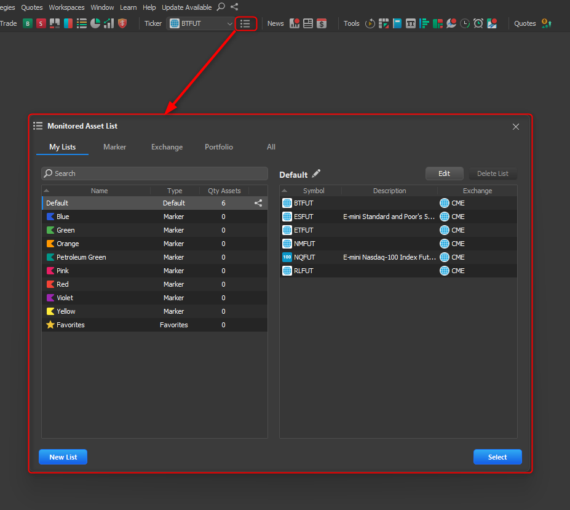Open the order book ladder icon
570x510 pixels.
point(55,23)
